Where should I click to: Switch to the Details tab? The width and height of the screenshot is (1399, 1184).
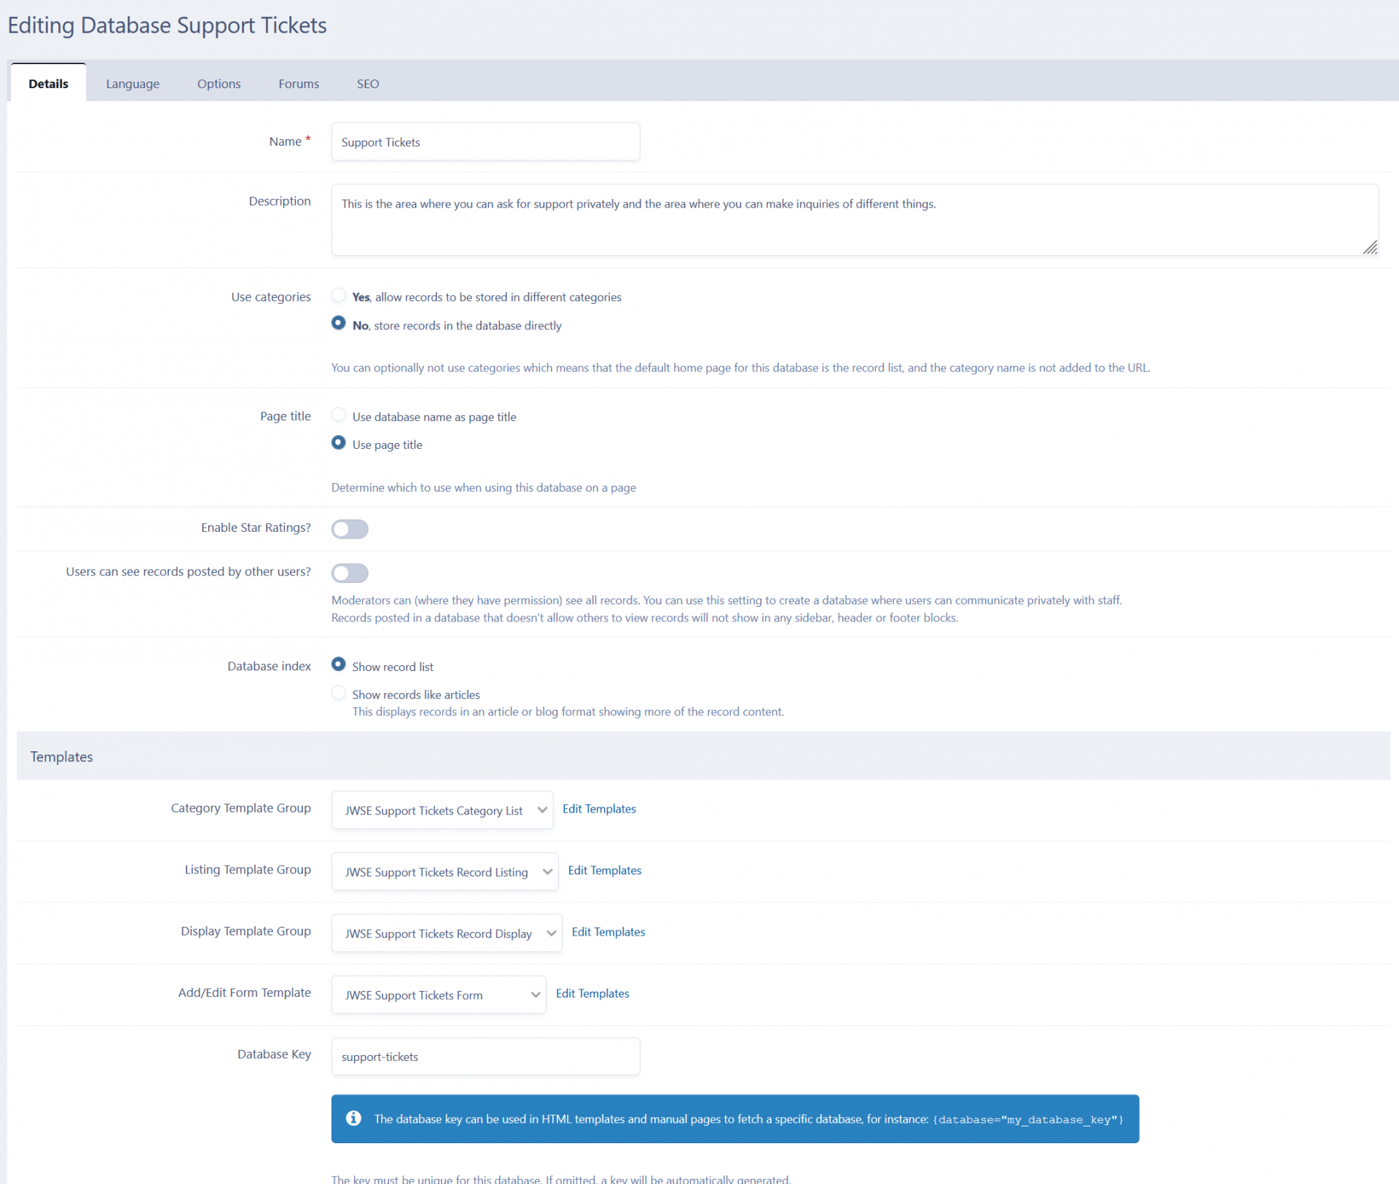click(48, 83)
